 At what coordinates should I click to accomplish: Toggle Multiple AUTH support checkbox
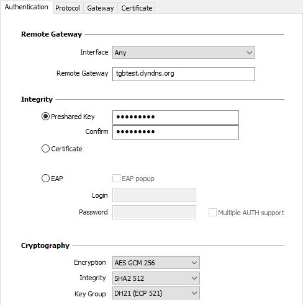click(x=212, y=213)
